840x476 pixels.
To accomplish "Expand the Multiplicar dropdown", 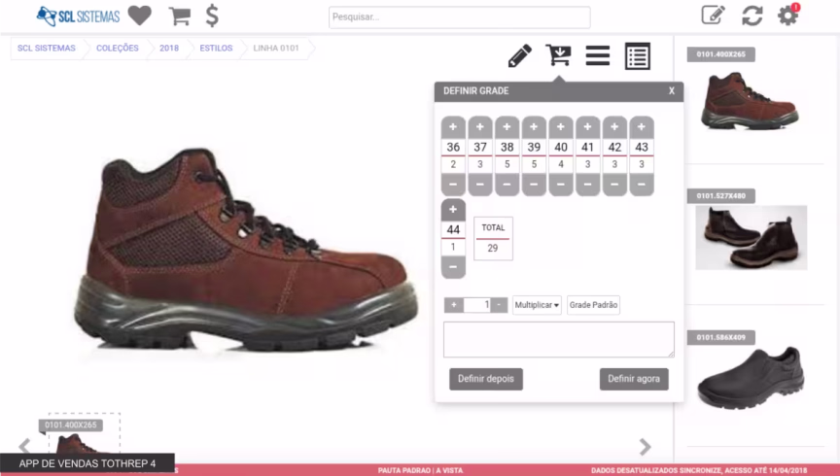I will pyautogui.click(x=537, y=305).
